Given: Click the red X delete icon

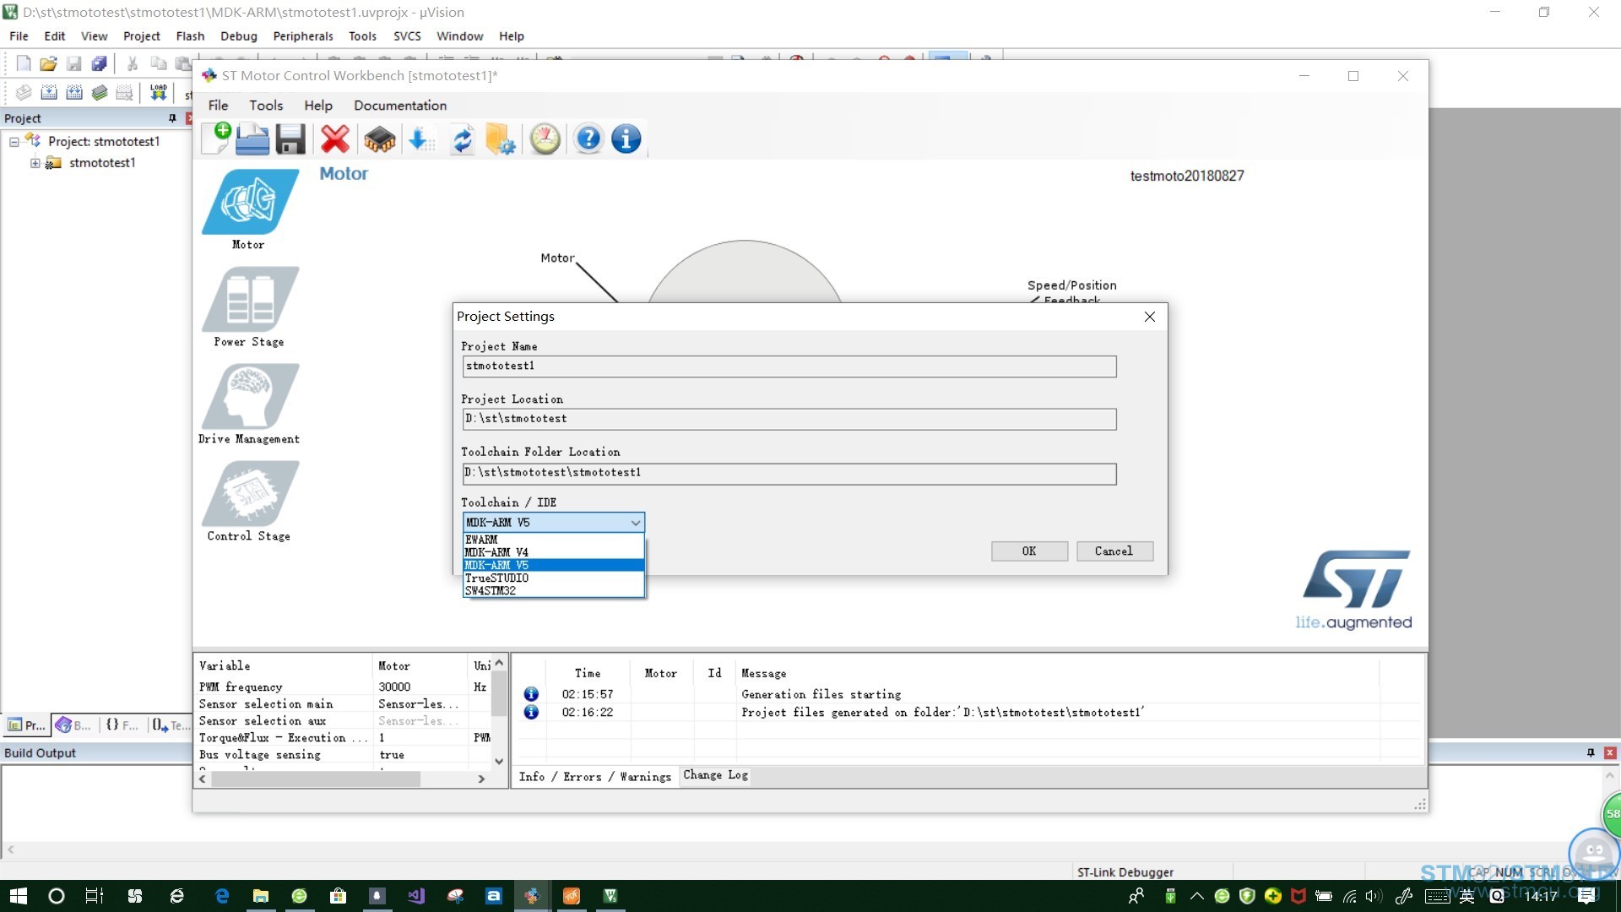Looking at the screenshot, I should [x=335, y=138].
